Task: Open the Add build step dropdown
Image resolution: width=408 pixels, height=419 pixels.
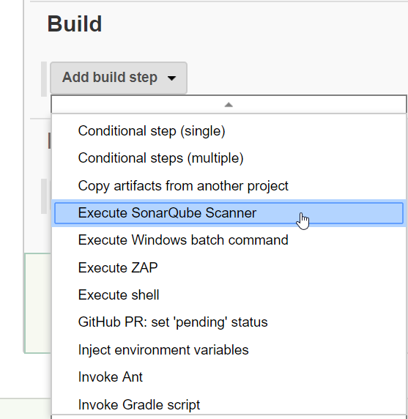Action: coord(119,78)
